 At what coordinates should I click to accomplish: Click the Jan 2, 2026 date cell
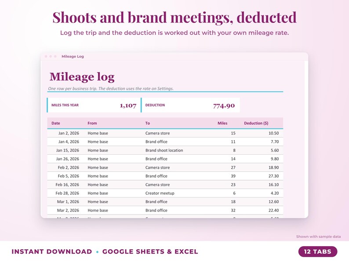click(x=69, y=133)
